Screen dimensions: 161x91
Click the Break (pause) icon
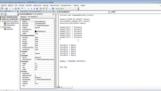31,9
